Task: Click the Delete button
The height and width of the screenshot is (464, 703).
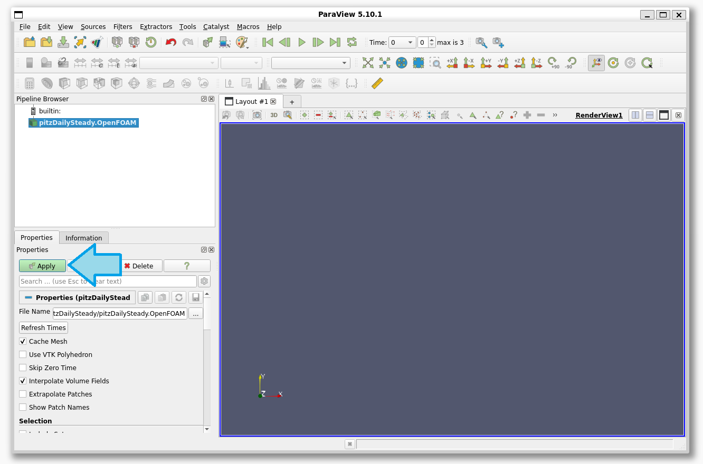Action: click(139, 266)
